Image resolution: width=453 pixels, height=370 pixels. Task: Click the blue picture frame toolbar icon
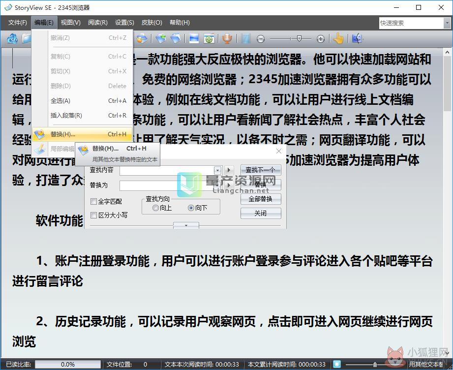click(x=194, y=38)
